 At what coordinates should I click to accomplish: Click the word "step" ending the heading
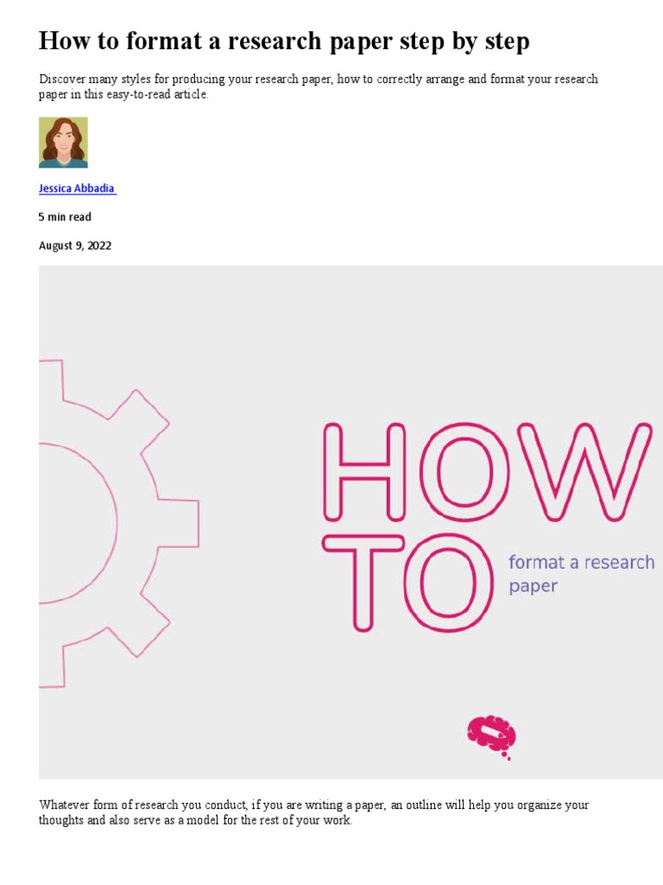point(508,42)
